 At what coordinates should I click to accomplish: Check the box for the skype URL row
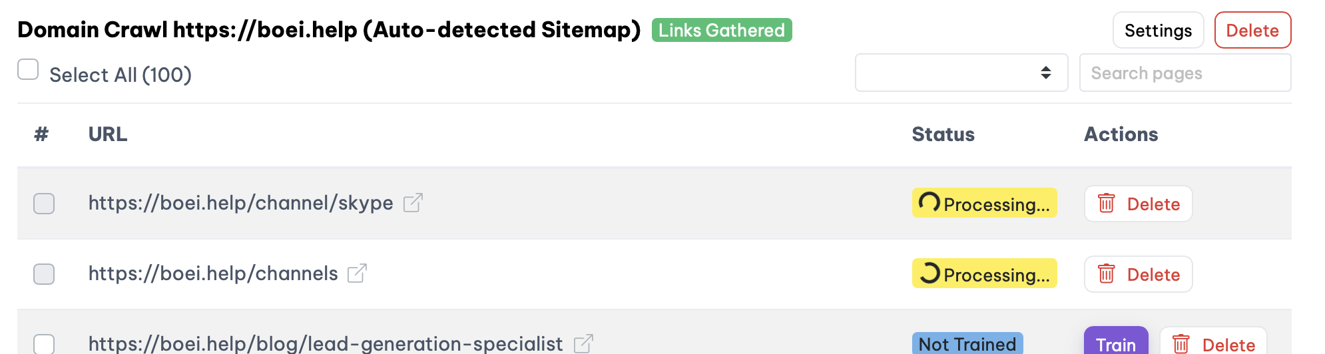tap(44, 204)
